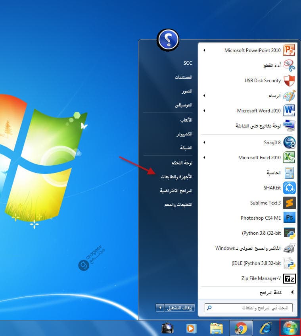Expand the PowerPoint 2010 jump list arrow
This screenshot has width=301, height=336.
coord(204,50)
